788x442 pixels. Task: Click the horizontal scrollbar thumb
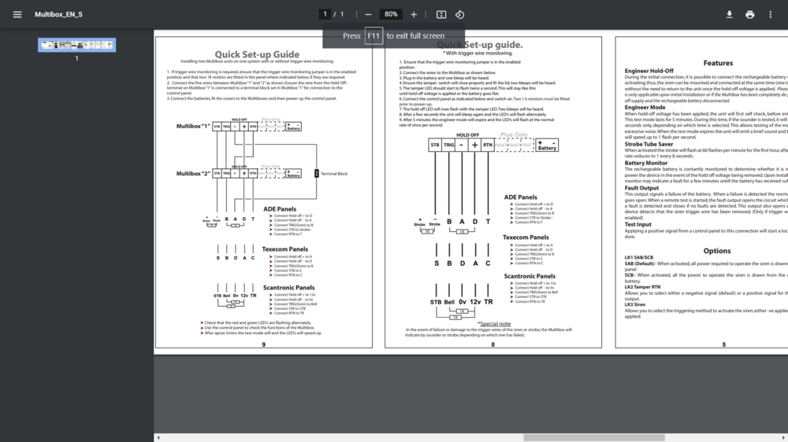[593, 437]
